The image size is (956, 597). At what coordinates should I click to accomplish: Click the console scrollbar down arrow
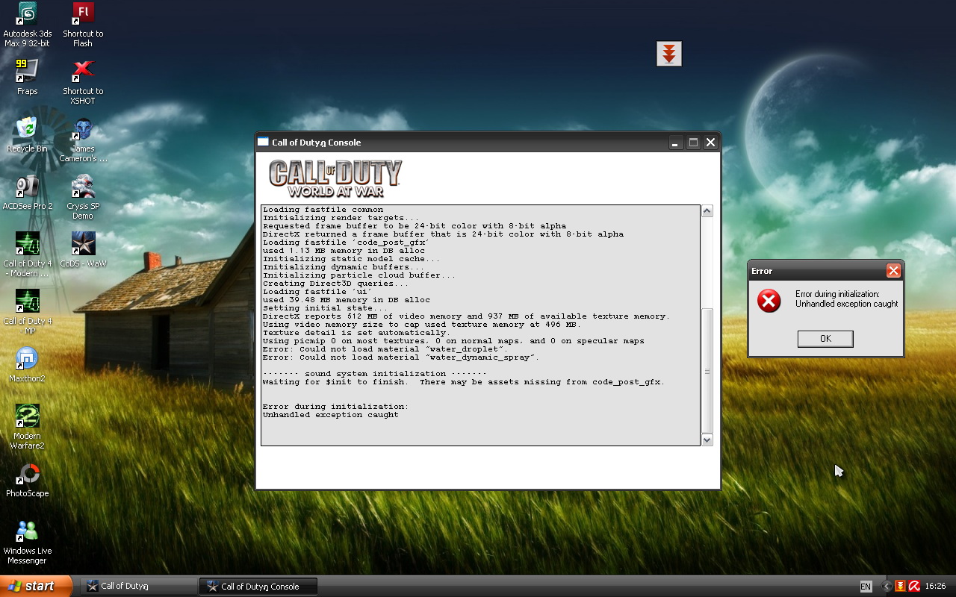coord(707,440)
